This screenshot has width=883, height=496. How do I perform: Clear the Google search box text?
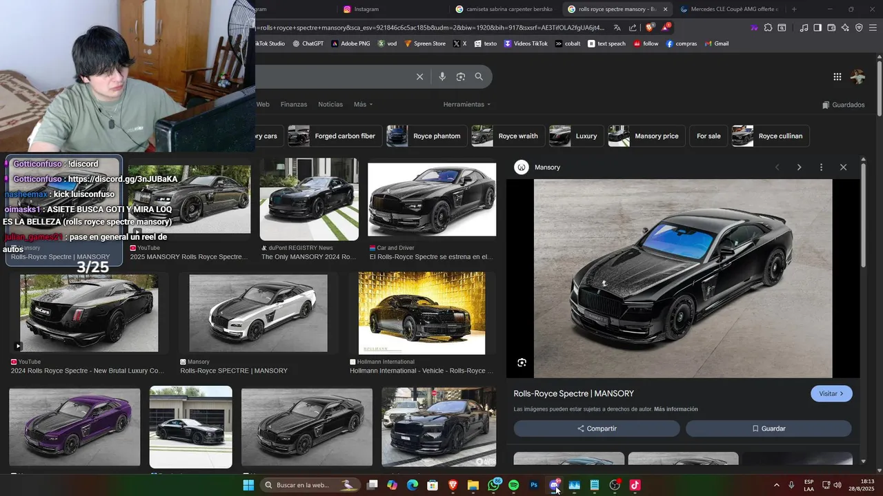coord(419,76)
